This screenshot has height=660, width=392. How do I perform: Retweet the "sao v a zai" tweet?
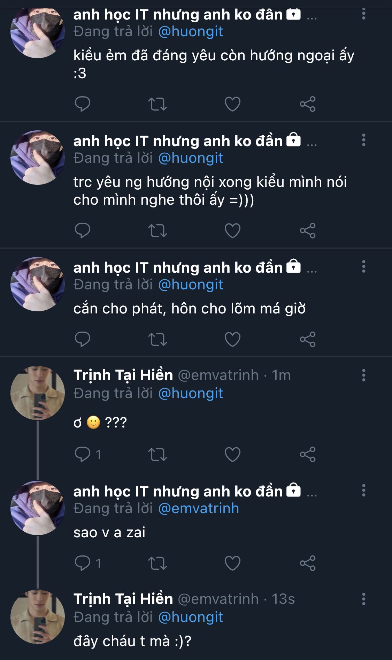pyautogui.click(x=157, y=563)
